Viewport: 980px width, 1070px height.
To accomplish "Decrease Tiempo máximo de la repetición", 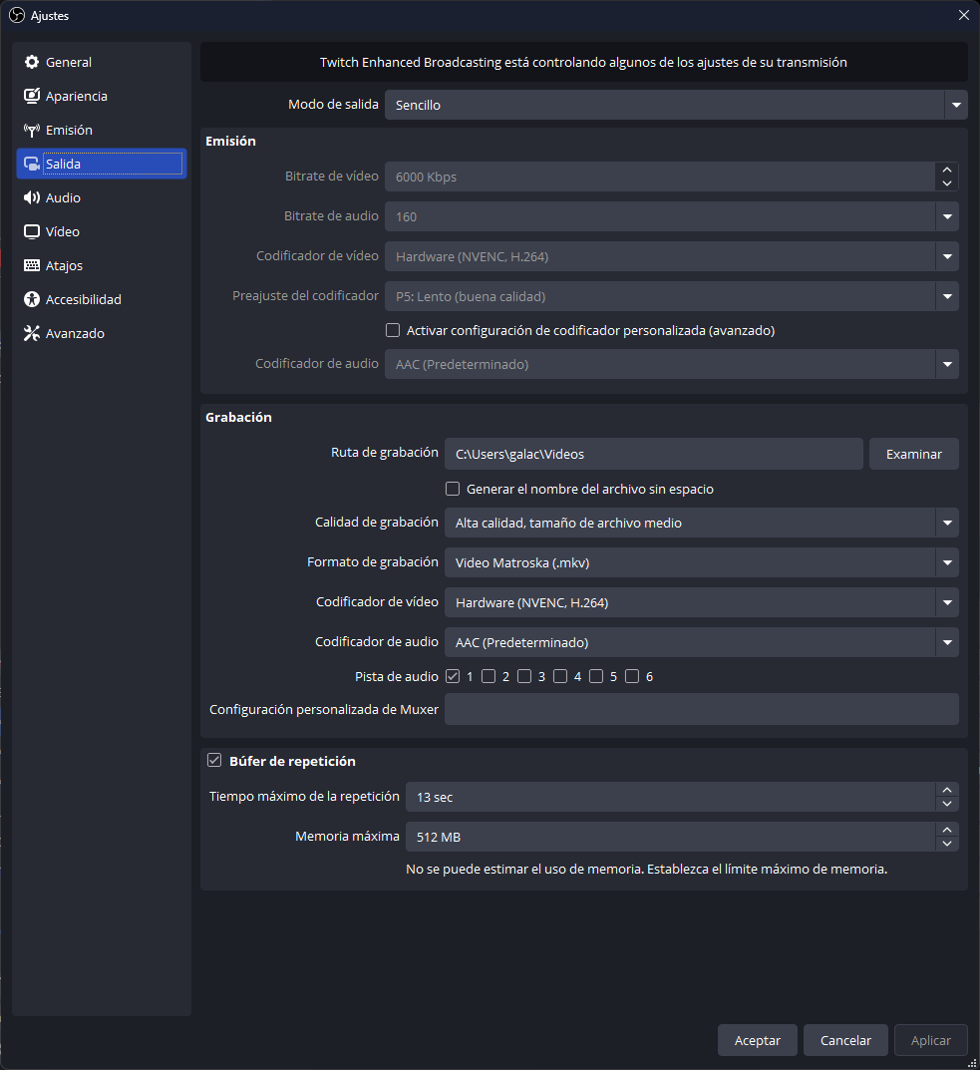I will (x=946, y=804).
